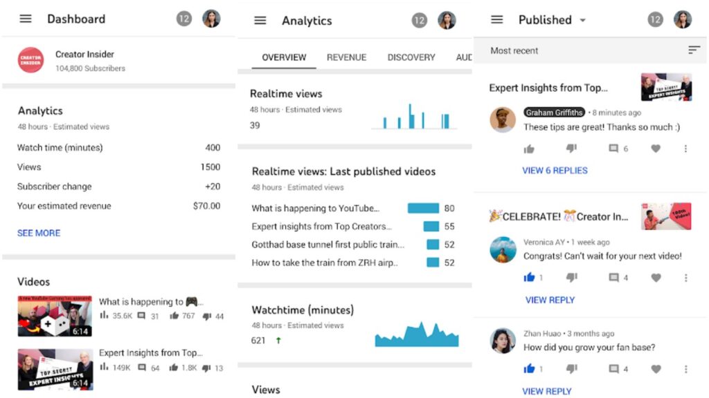This screenshot has width=709, height=398.
Task: Open more options for Zhan Huao's comment
Action: (x=685, y=369)
